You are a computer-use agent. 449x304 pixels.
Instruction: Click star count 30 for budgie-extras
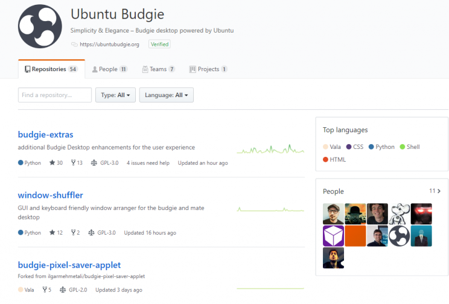pyautogui.click(x=56, y=163)
